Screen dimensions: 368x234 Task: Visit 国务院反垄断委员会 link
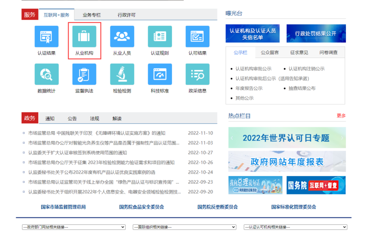click(218, 207)
